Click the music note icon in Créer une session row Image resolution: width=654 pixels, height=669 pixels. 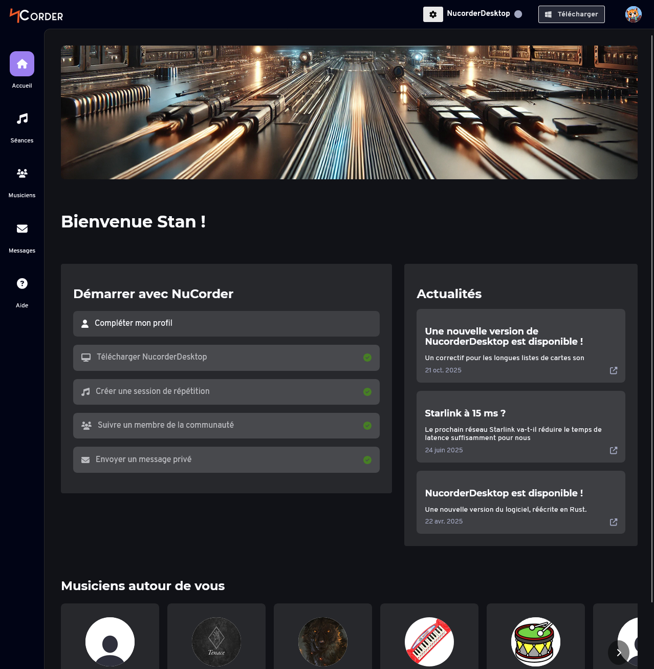point(85,392)
